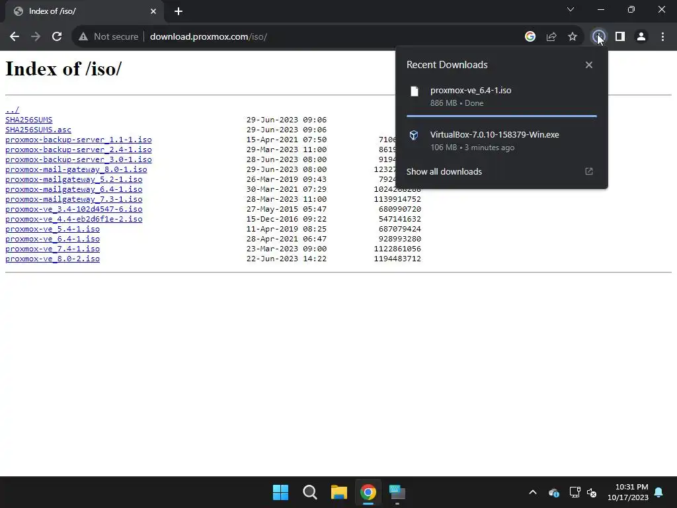
Task: Download proxmox-mail-gateway_8.0-1.iso
Action: click(76, 169)
